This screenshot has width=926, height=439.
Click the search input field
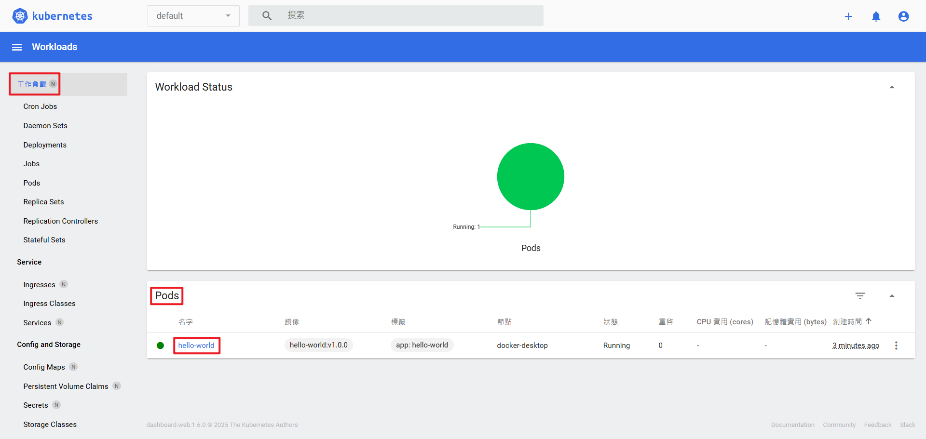point(395,15)
